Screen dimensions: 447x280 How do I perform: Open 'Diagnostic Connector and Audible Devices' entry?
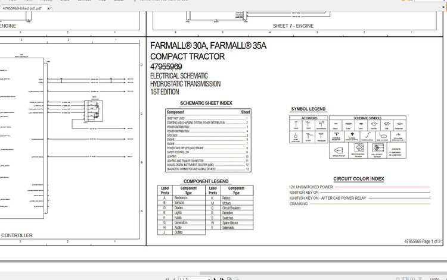tap(207, 169)
